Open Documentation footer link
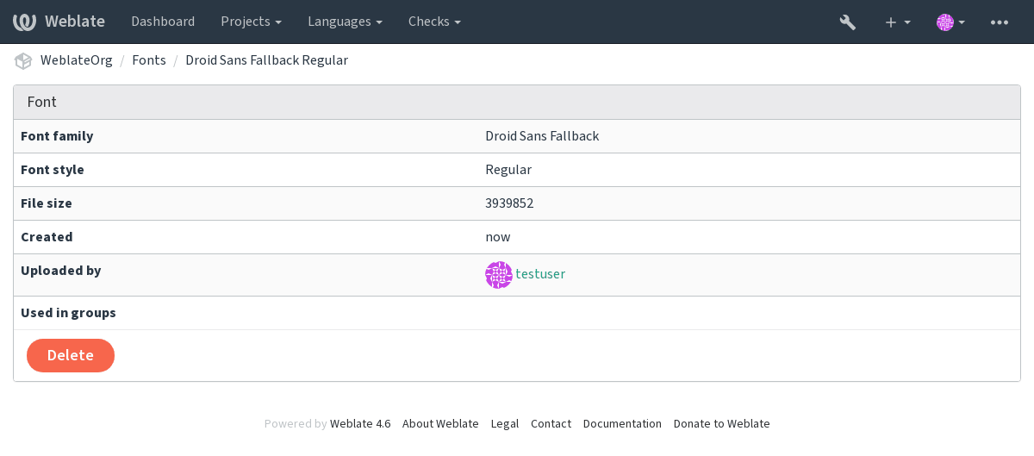1034x456 pixels. pyautogui.click(x=622, y=423)
